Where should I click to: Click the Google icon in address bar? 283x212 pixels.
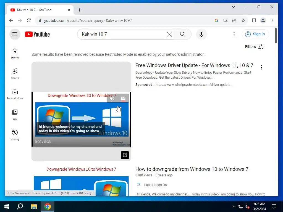pyautogui.click(x=217, y=20)
